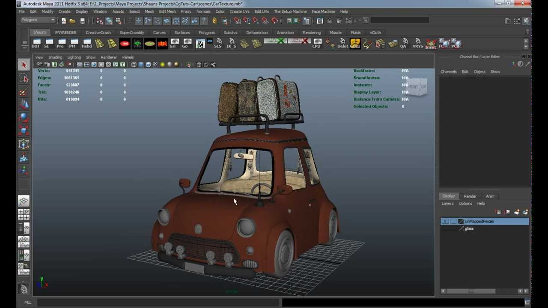Click the layer editor horizontal scrollbar

coord(471,291)
